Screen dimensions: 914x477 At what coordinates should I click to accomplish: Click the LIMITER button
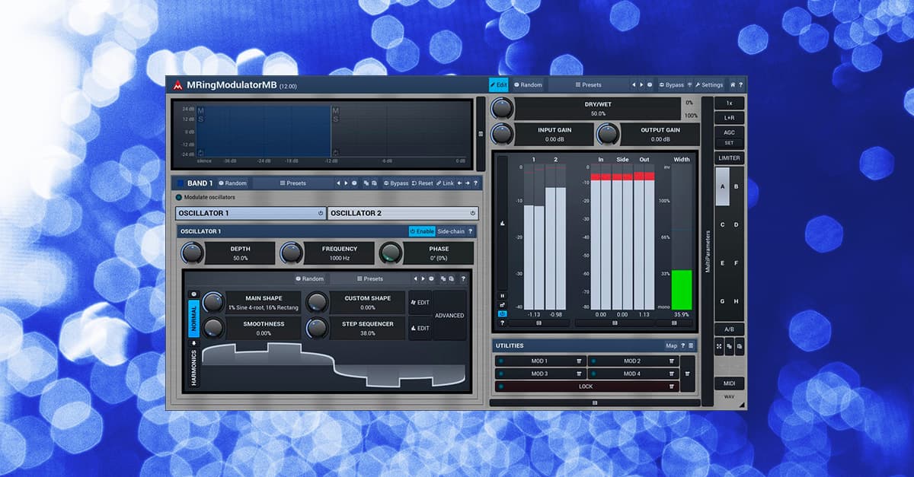point(728,157)
